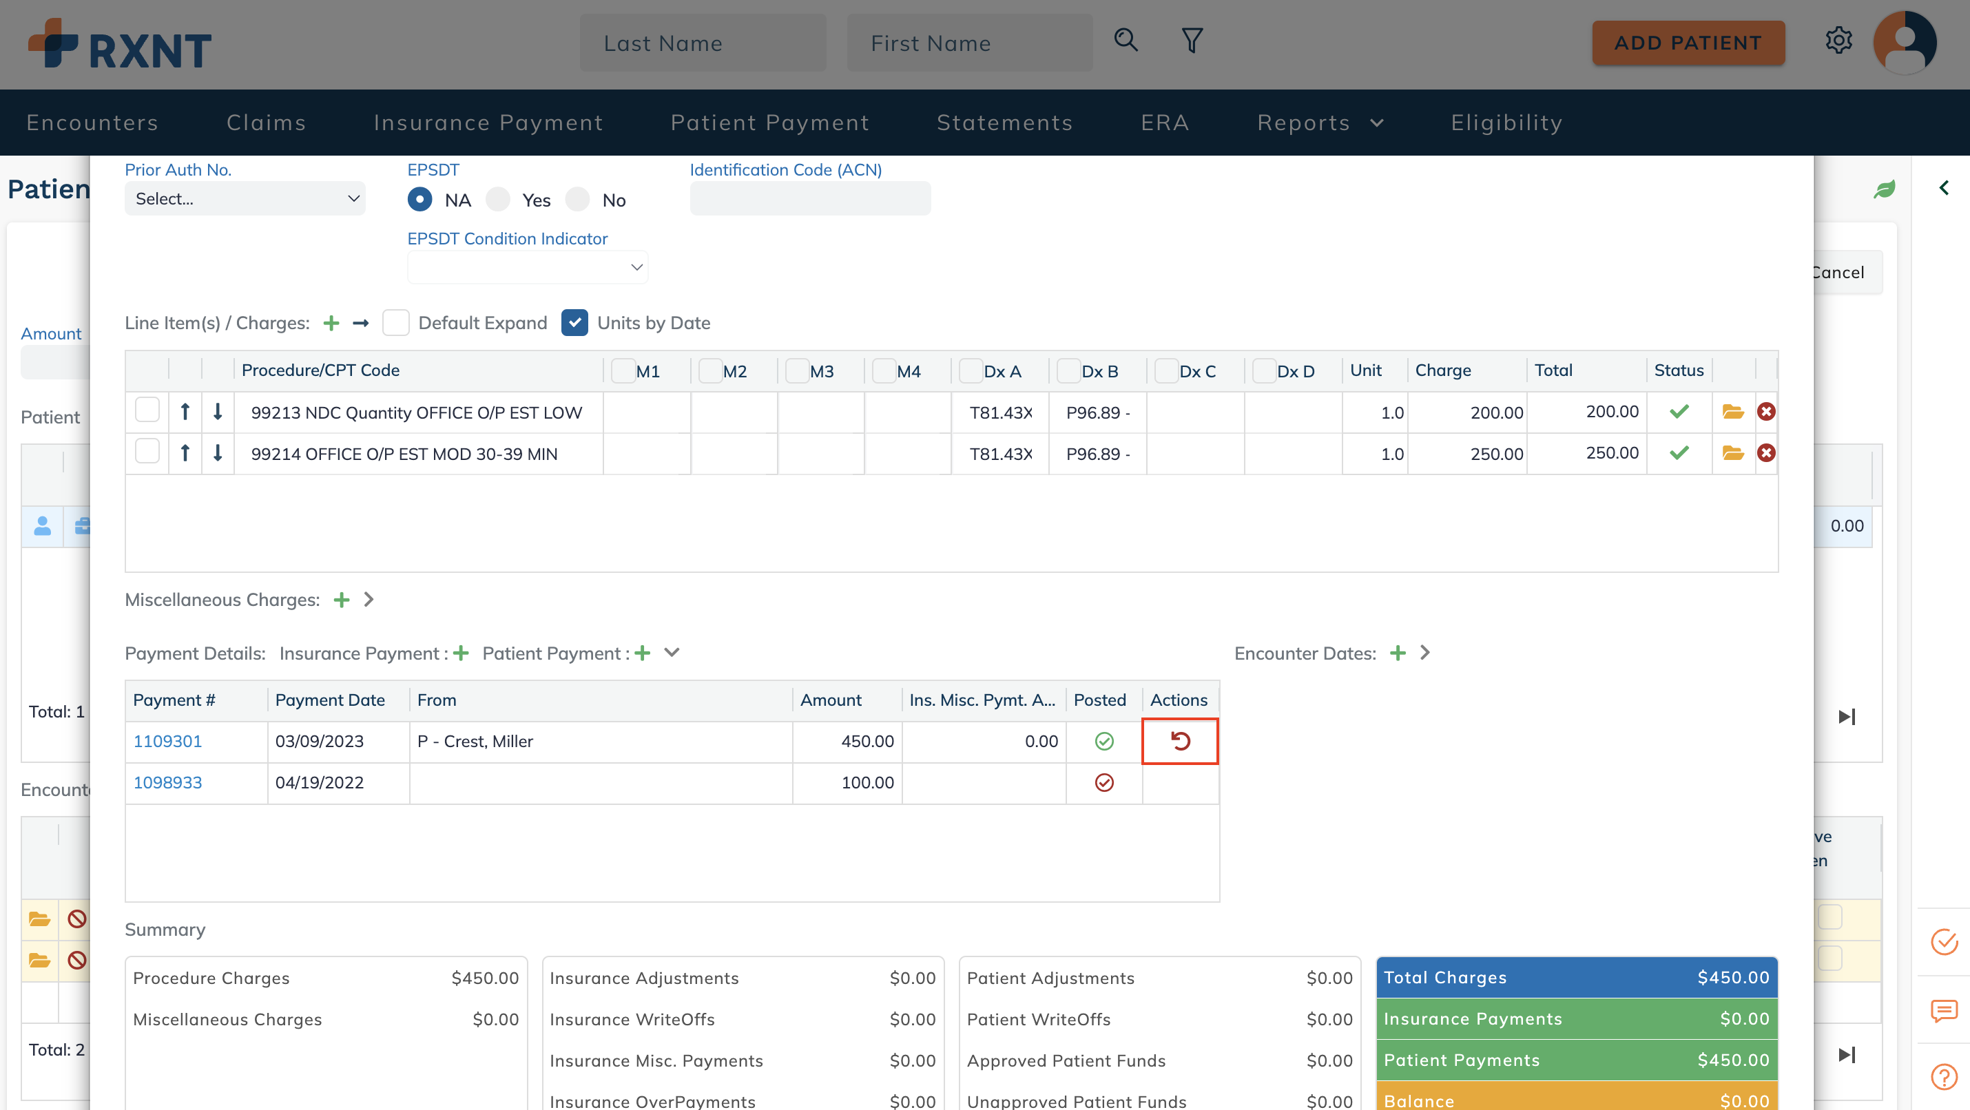The width and height of the screenshot is (1970, 1110).
Task: Sort by Payment Date column header
Action: point(330,700)
